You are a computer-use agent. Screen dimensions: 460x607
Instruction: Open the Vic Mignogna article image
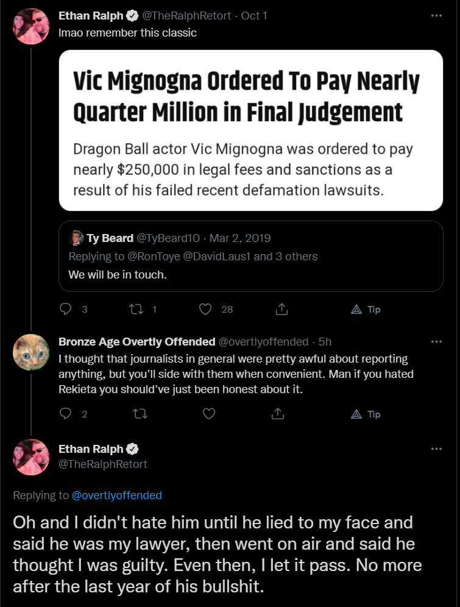[x=250, y=130]
